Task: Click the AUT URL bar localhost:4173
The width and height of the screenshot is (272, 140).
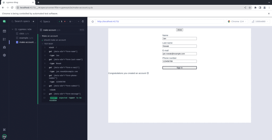Action: pyautogui.click(x=160, y=22)
